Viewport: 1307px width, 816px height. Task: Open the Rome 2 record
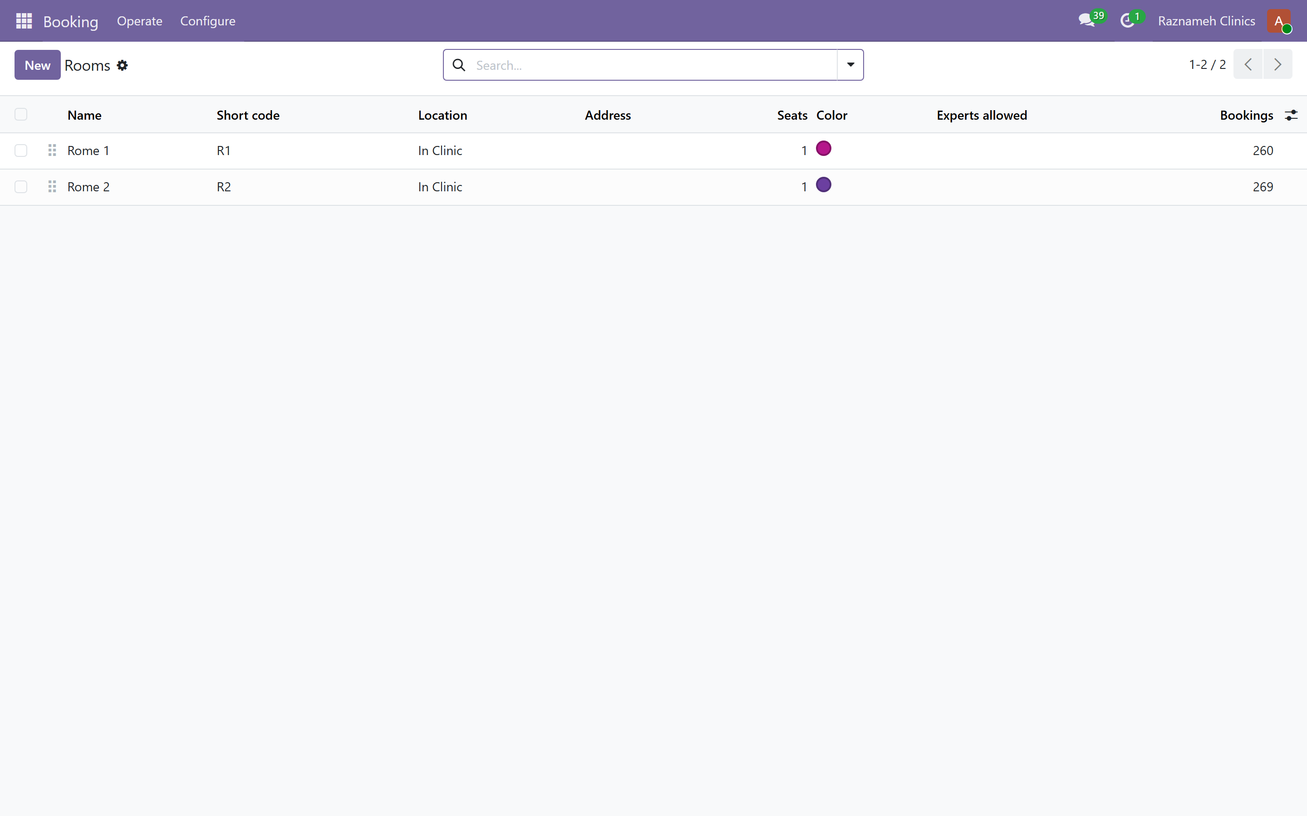click(x=88, y=187)
